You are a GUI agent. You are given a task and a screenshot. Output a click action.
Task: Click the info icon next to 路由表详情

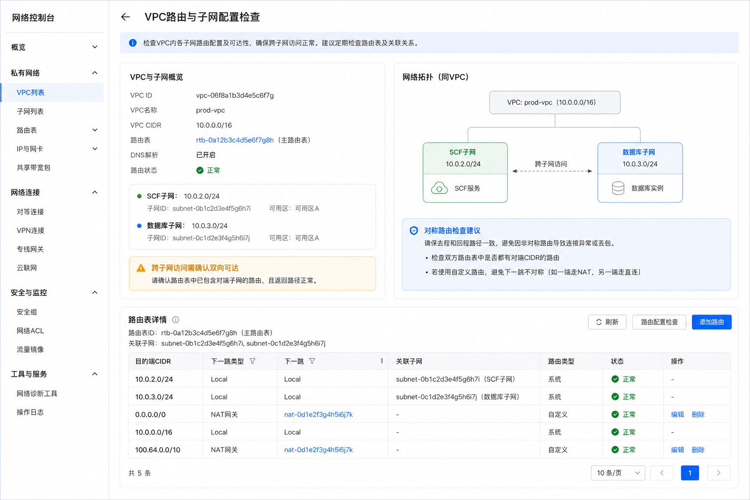tap(176, 320)
